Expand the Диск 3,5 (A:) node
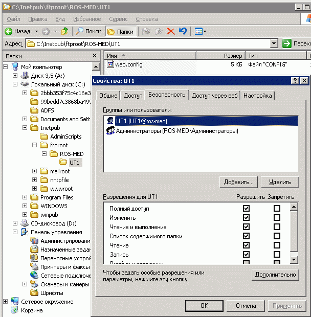 [15, 75]
